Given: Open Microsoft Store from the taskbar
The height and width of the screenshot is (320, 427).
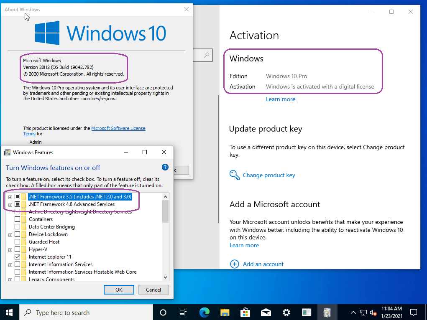Looking at the screenshot, I should tap(245, 312).
